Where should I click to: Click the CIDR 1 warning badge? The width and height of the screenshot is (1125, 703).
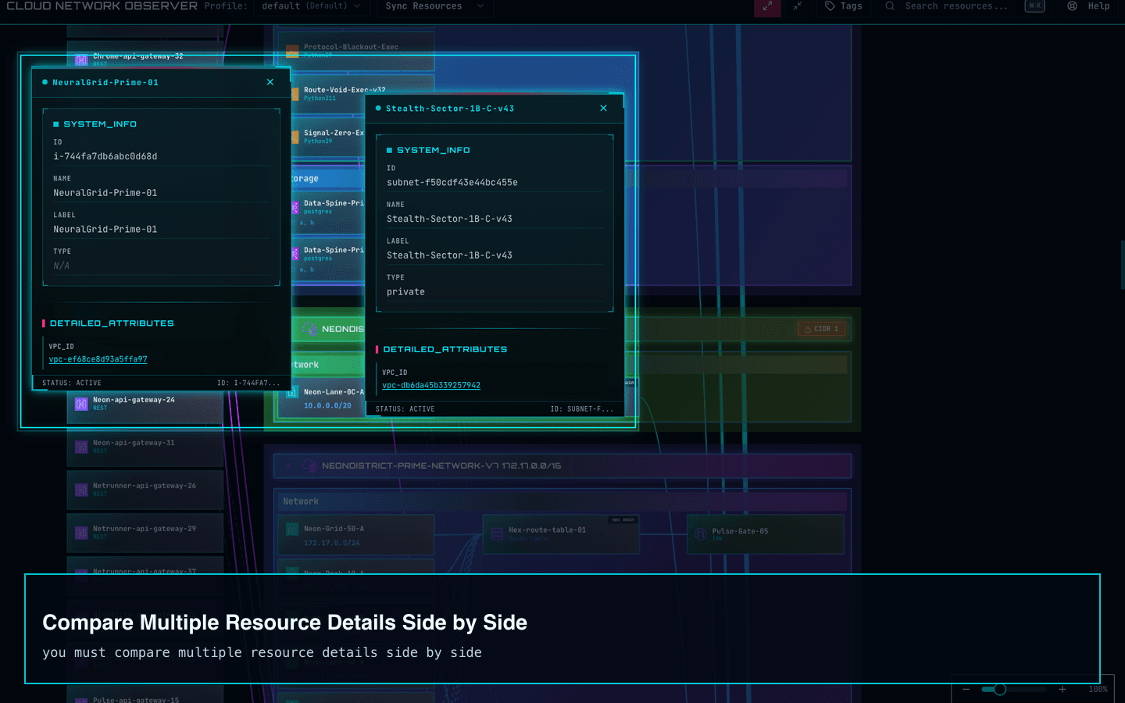[x=821, y=328]
